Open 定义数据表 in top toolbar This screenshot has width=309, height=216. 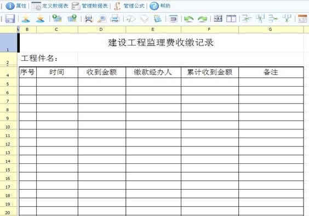tap(50, 6)
